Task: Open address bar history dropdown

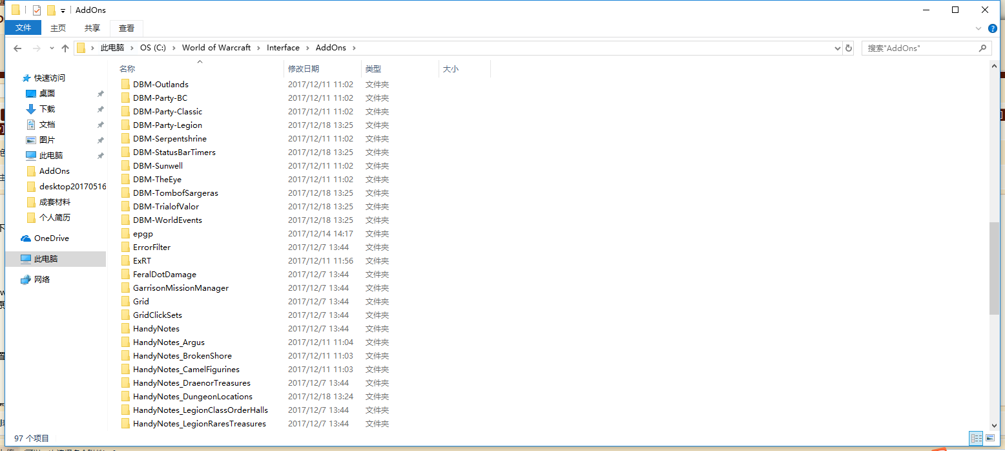Action: pos(836,48)
